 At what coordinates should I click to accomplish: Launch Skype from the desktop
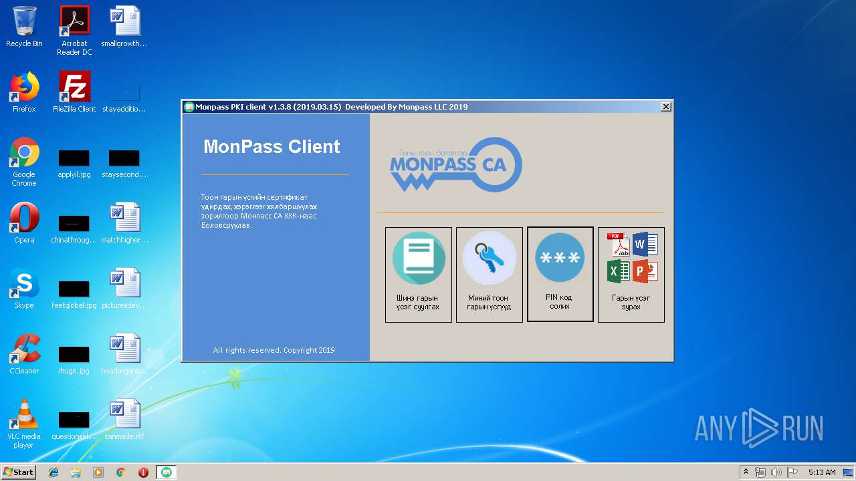24,289
